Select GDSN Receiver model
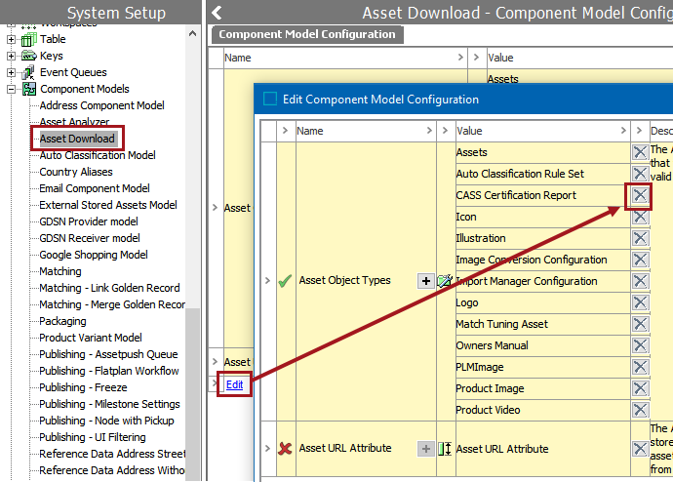 point(90,238)
